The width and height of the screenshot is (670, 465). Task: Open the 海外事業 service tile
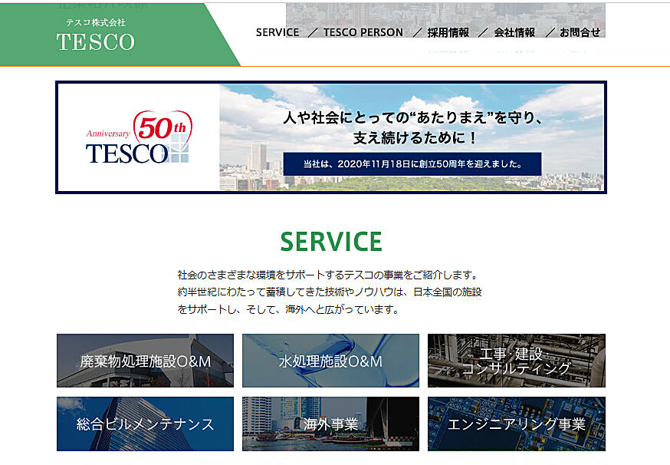click(330, 424)
